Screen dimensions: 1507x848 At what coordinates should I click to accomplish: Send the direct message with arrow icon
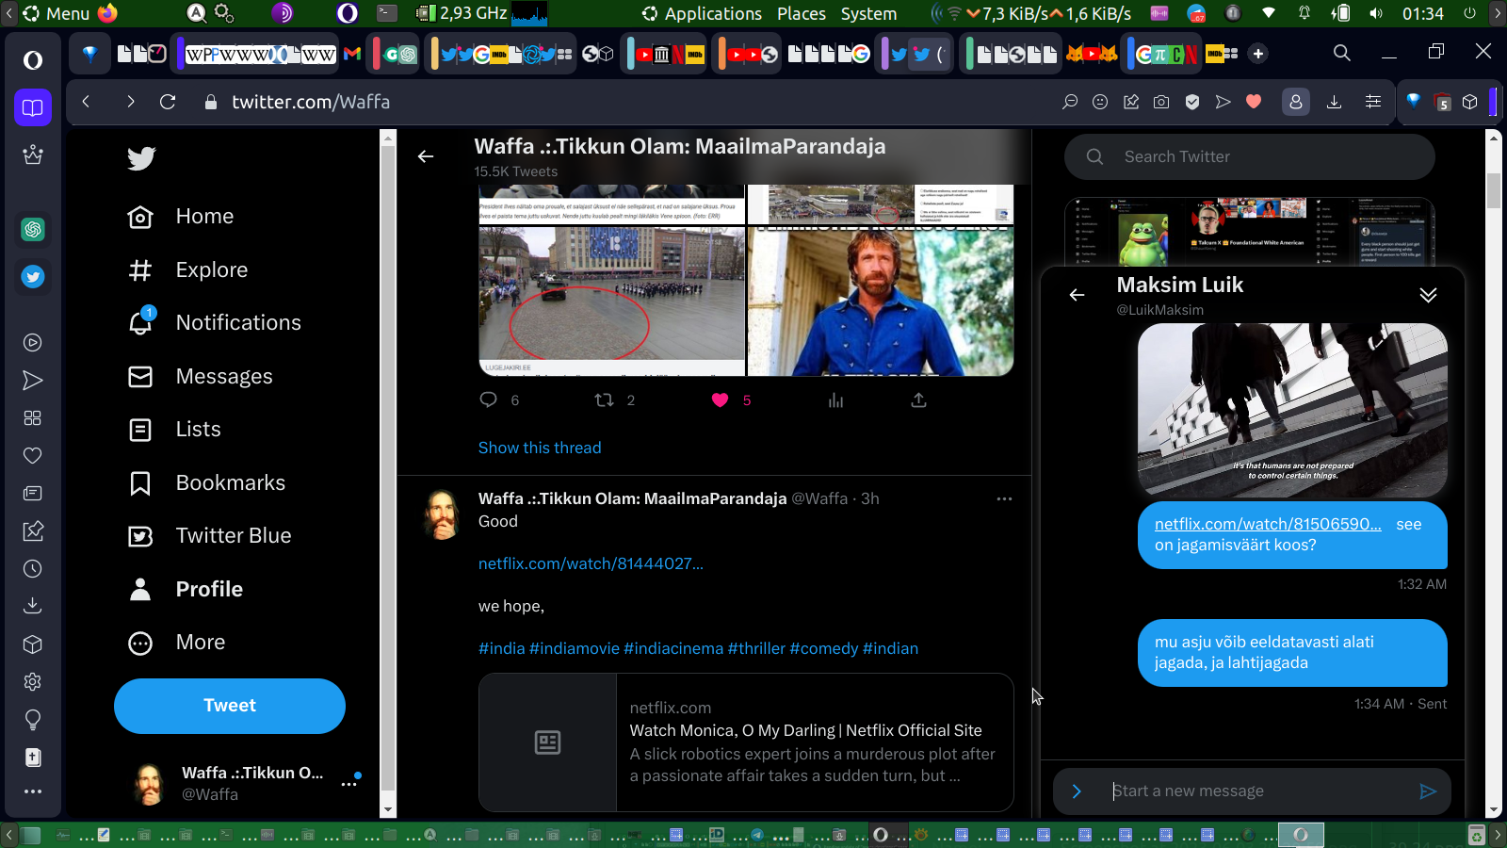[1428, 791]
